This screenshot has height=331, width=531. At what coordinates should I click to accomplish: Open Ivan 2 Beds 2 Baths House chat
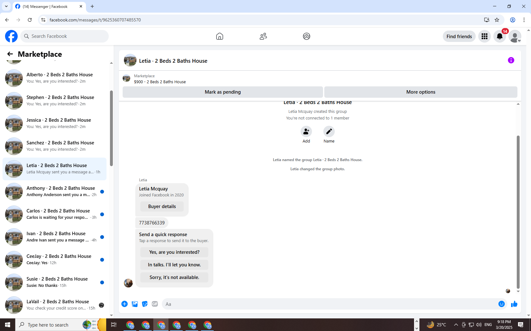(x=54, y=237)
